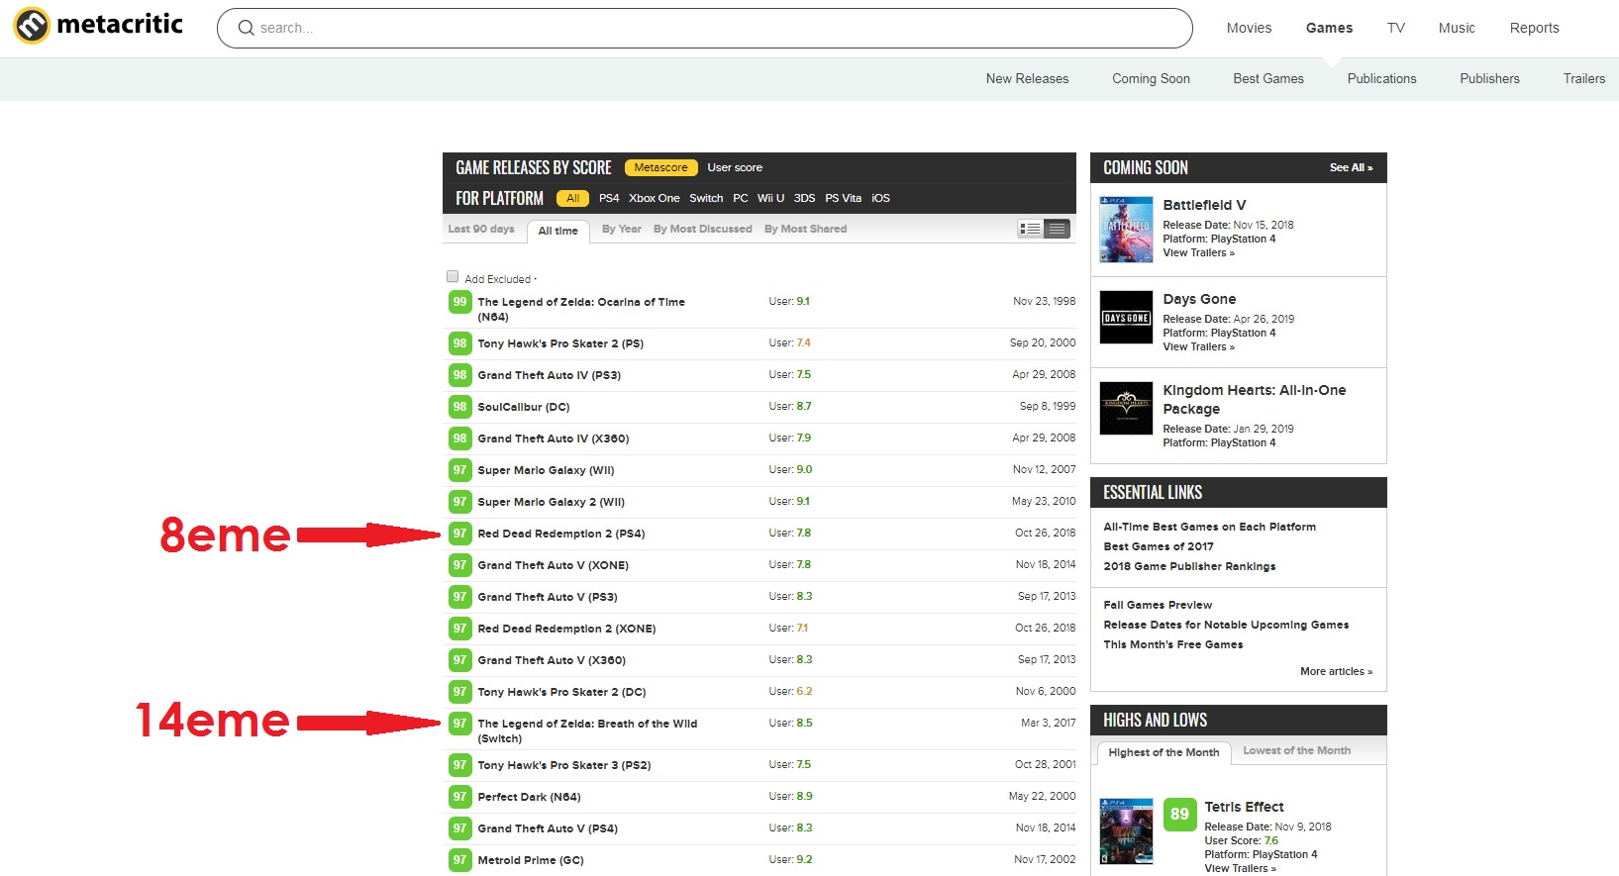1619x876 pixels.
Task: Open Kingdom Hearts: All-In-One Package title
Action: [1254, 400]
